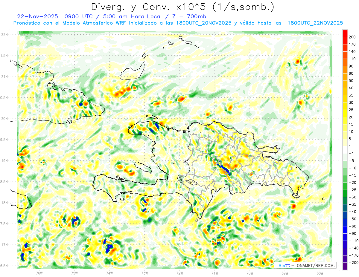Click the '-25' color bar label
The height and width of the screenshot is (277, 359).
(x=353, y=190)
